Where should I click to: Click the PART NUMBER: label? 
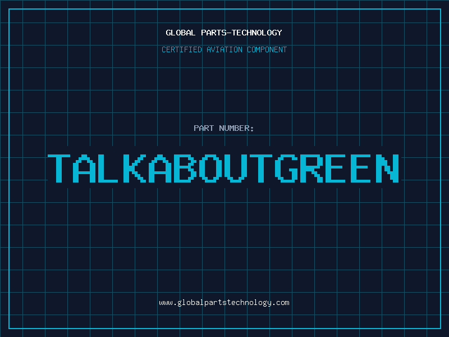(224, 128)
